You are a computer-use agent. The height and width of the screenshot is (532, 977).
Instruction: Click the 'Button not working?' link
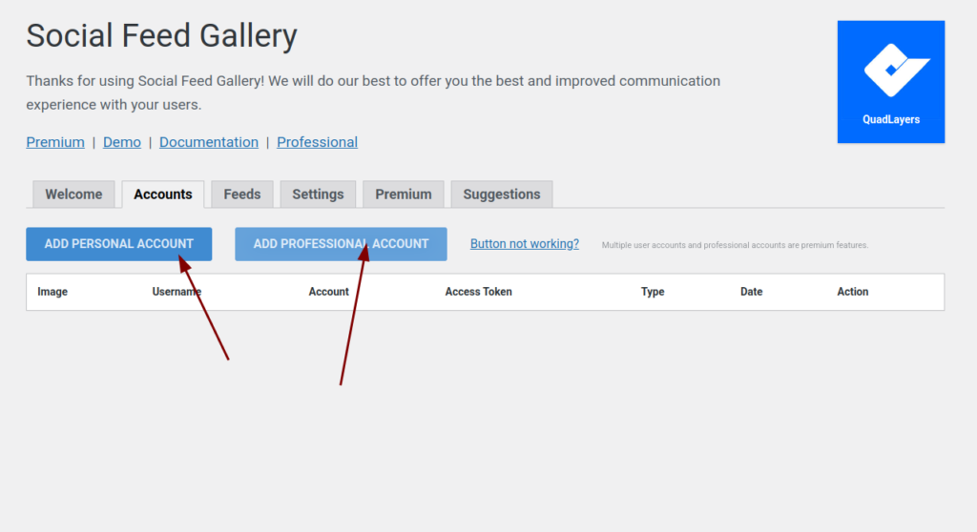525,244
